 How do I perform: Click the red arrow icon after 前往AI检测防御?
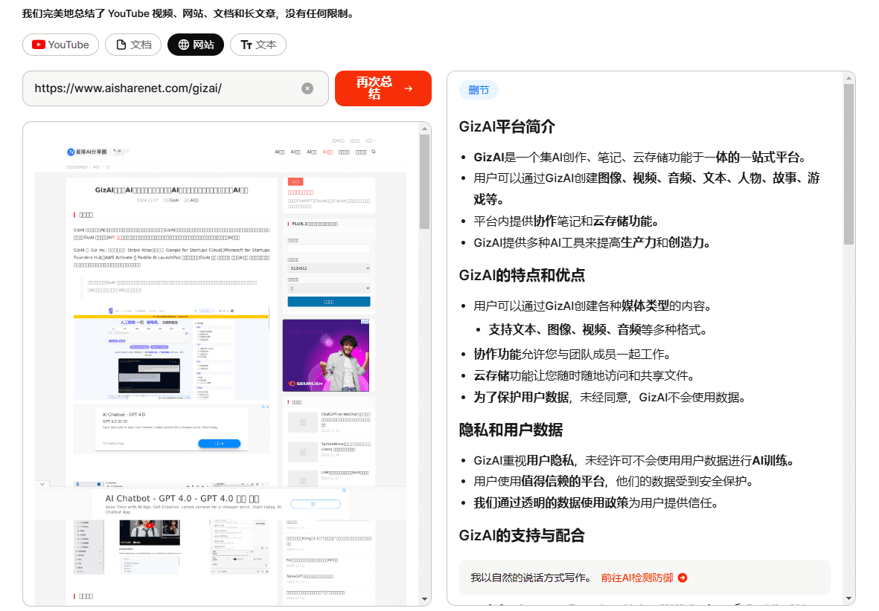[683, 578]
